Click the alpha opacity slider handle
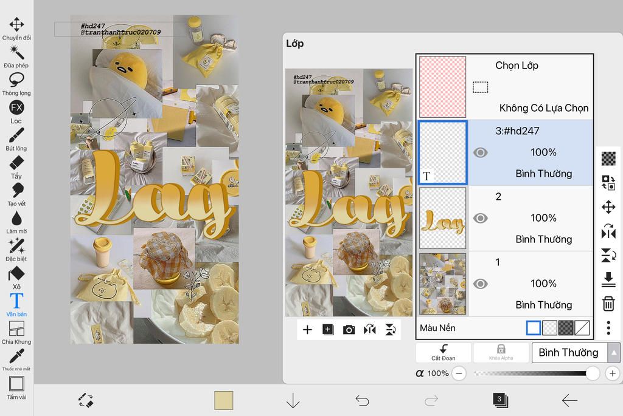The height and width of the screenshot is (416, 623). point(593,373)
